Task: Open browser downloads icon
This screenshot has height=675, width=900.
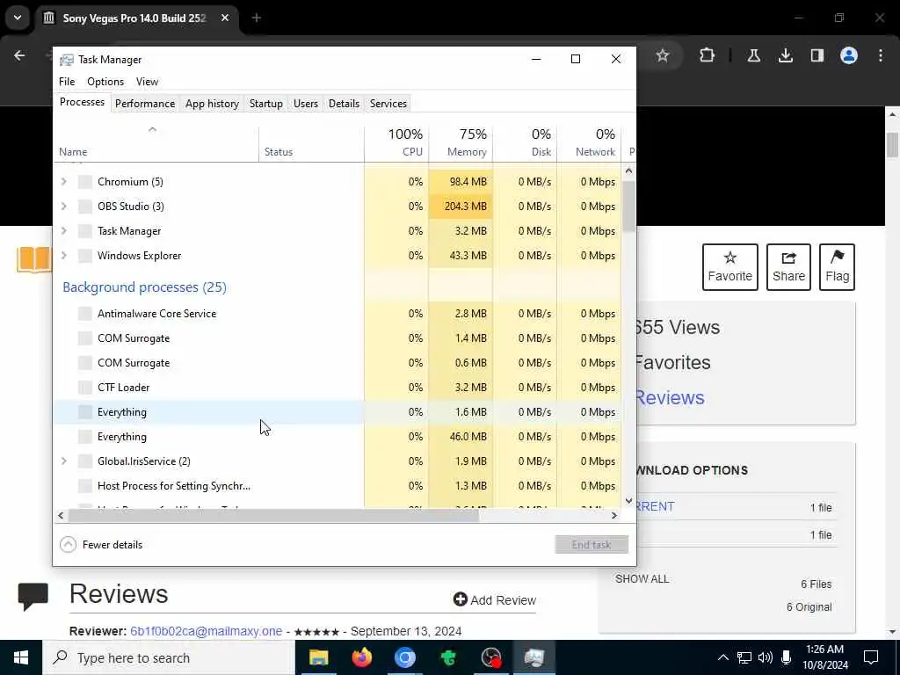Action: 785,55
